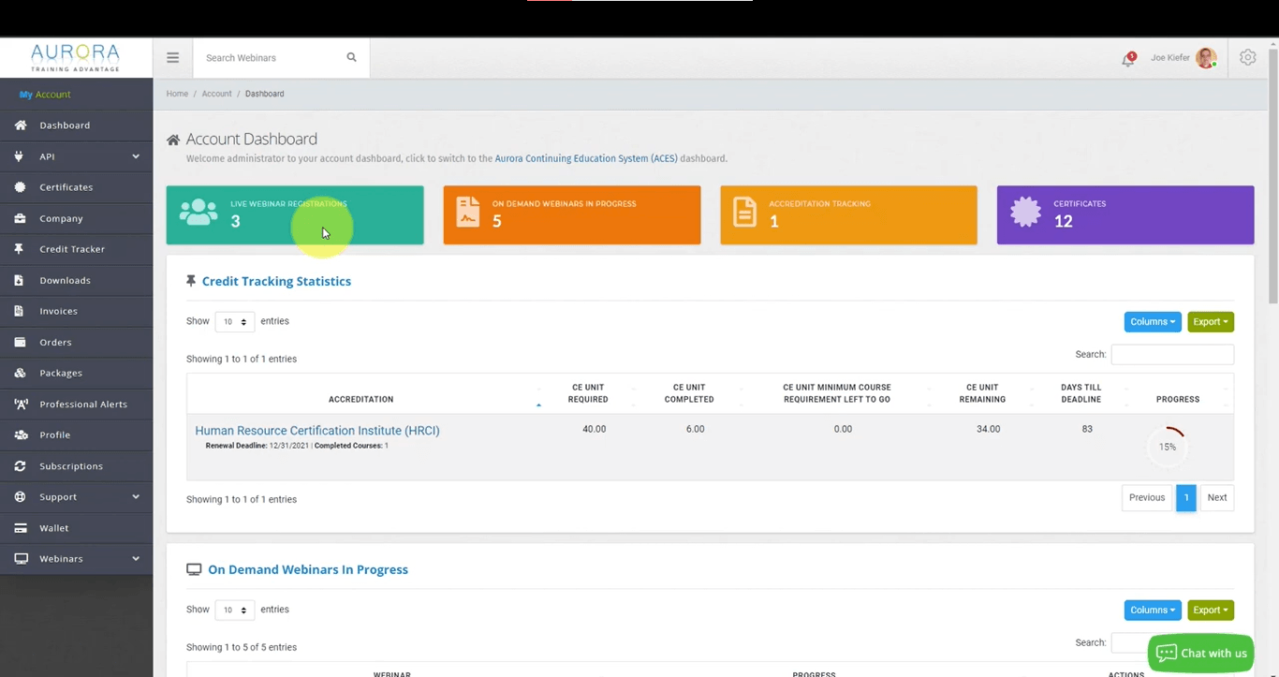Click the document icon on Accreditation Tracking card
The image size is (1279, 677).
[744, 213]
